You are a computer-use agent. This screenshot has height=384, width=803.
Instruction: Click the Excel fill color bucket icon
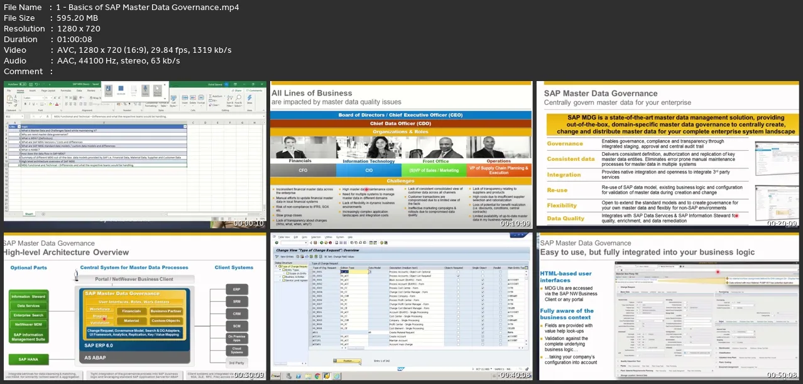coord(50,104)
